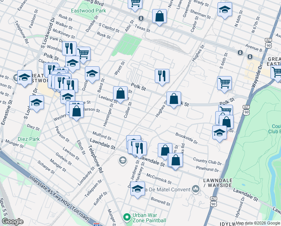
Task: Open the shopping cart marker near S 66th St
Action: pyautogui.click(x=224, y=84)
